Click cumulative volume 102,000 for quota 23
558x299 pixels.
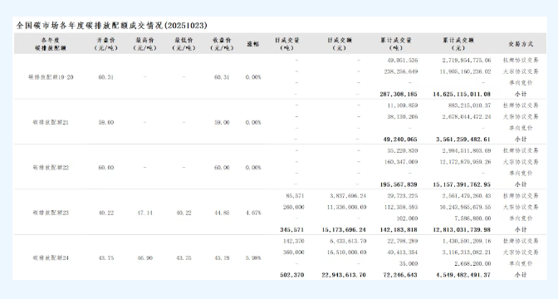pos(407,219)
